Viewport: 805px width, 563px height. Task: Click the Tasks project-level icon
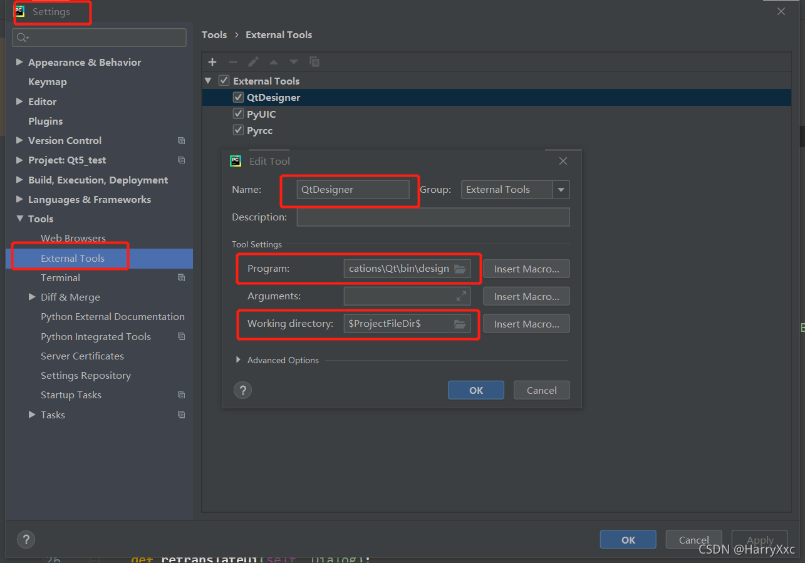[181, 415]
